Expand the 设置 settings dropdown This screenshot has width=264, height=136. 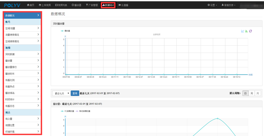[x=212, y=5]
